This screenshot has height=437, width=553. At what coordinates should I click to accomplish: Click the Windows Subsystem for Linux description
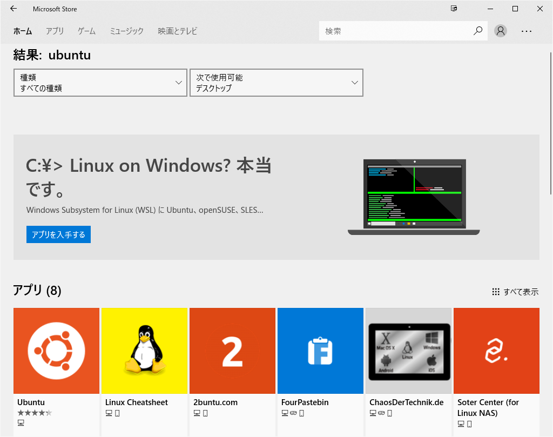pos(145,210)
